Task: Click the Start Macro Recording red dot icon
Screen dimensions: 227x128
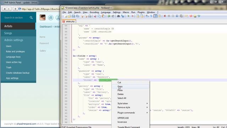Action: 165,16
